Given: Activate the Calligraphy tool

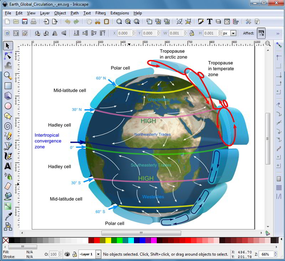Looking at the screenshot, I should pos(7,155).
